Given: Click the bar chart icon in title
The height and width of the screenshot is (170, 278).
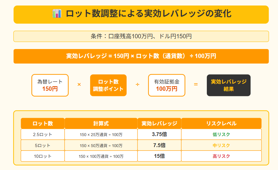Looking at the screenshot, I should point(57,14).
